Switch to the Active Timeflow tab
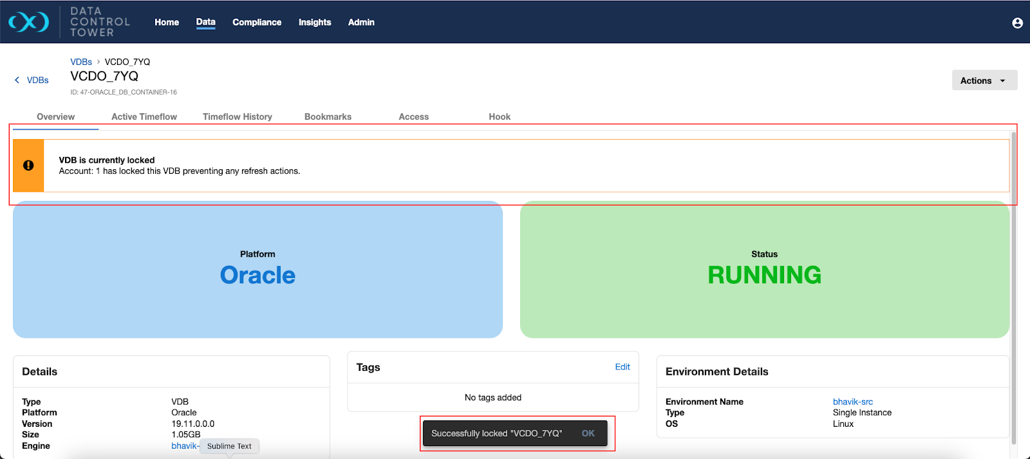 point(144,117)
